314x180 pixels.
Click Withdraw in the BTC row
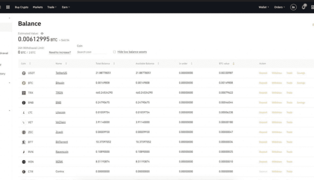(x=277, y=83)
